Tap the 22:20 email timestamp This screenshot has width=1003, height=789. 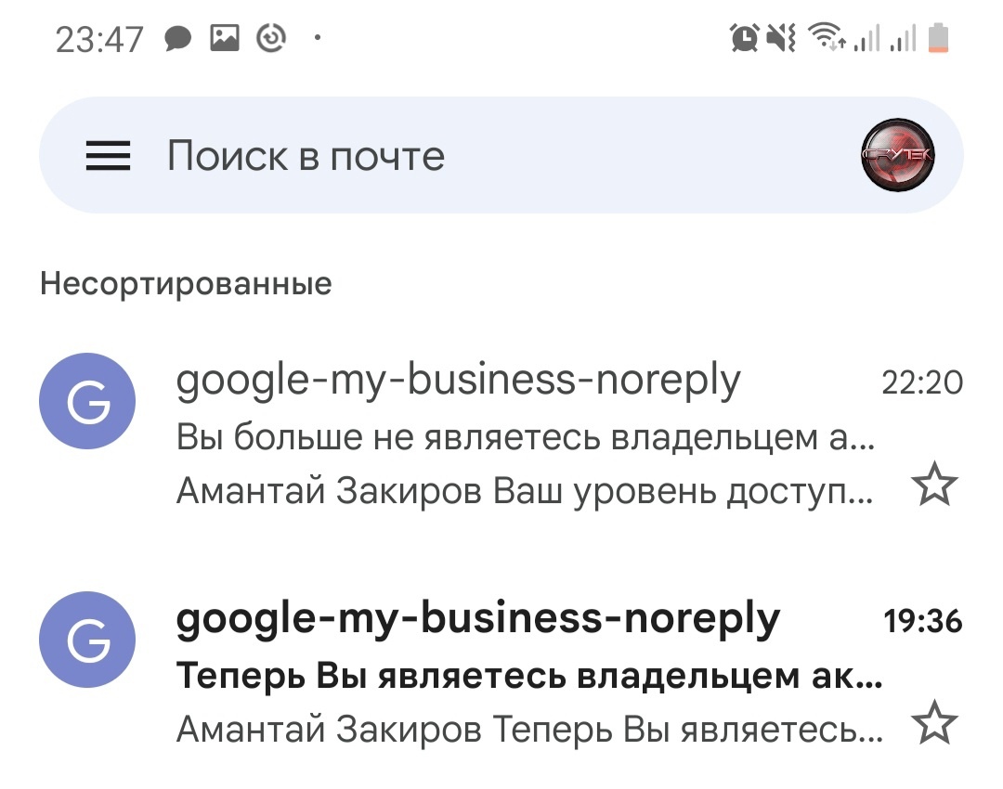[x=921, y=382]
